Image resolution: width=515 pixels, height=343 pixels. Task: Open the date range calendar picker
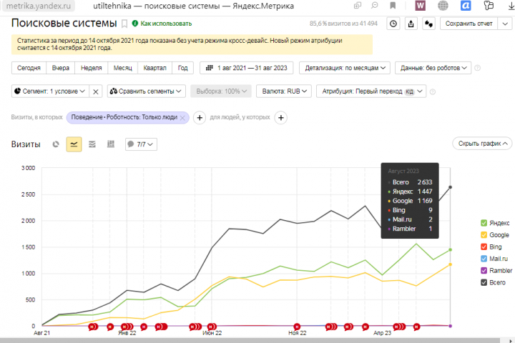click(246, 68)
